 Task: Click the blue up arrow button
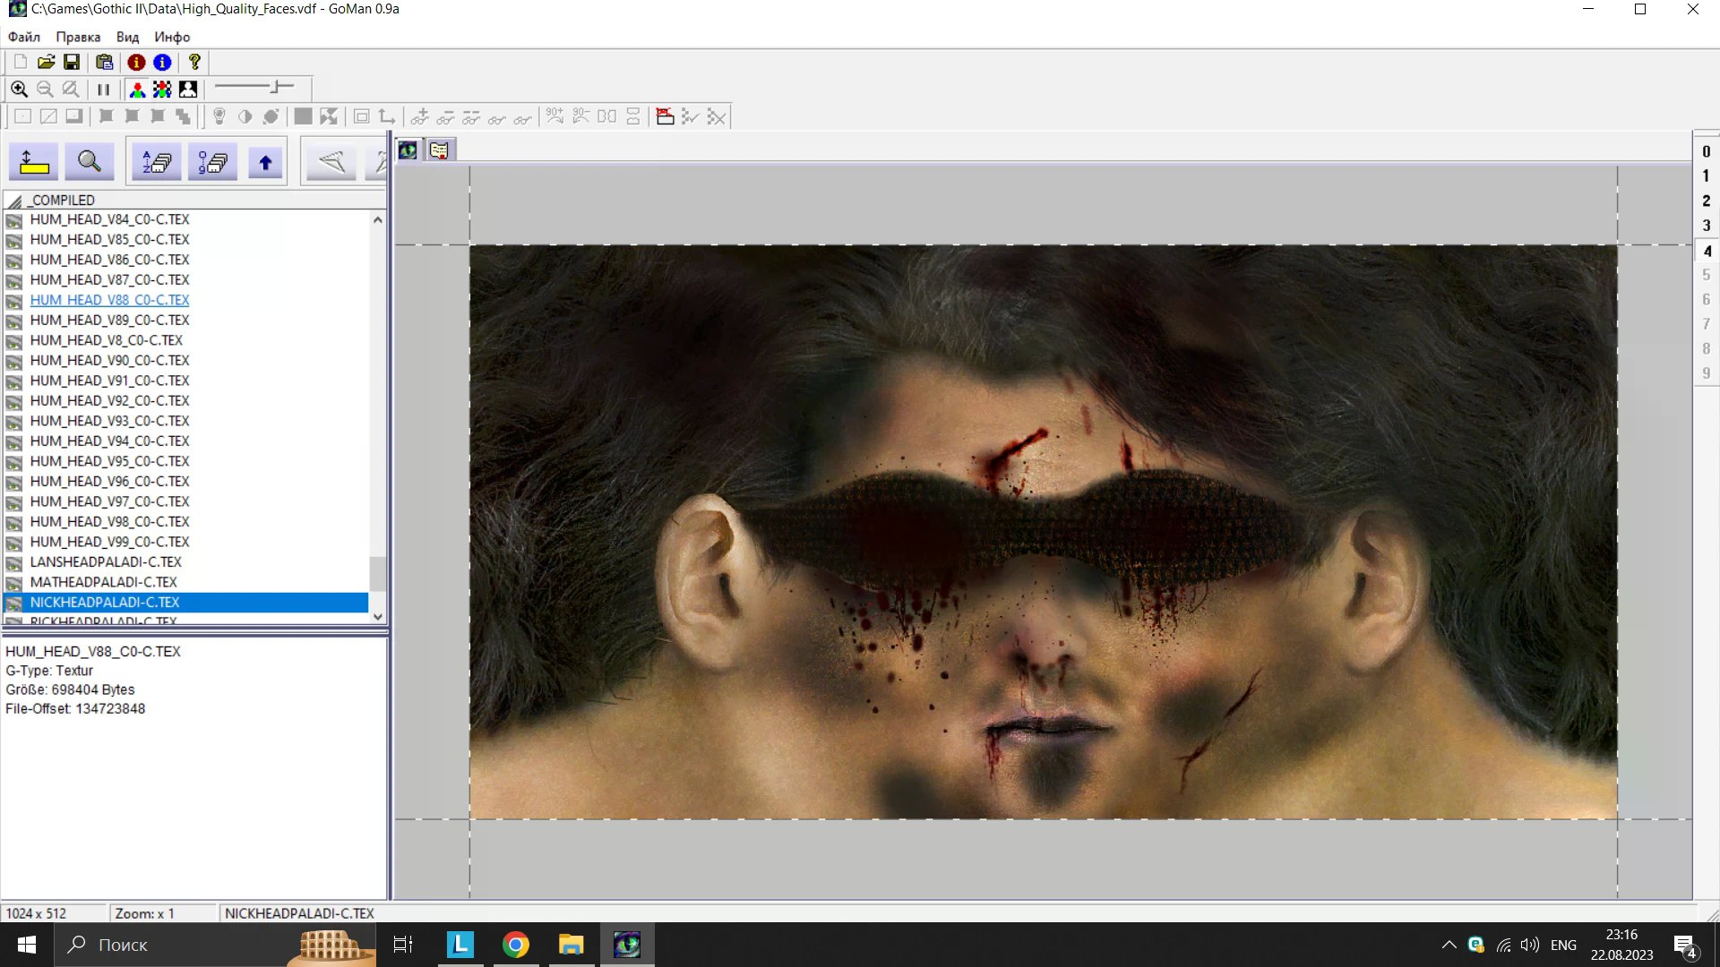click(x=265, y=162)
